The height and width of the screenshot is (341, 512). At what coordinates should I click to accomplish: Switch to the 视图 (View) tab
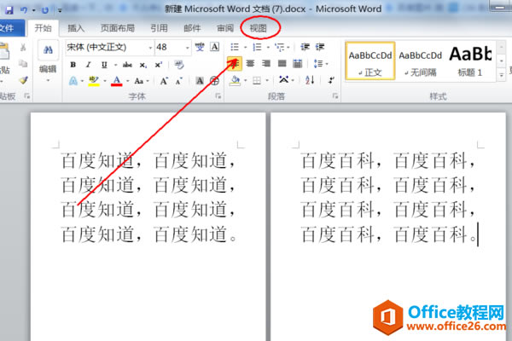259,28
